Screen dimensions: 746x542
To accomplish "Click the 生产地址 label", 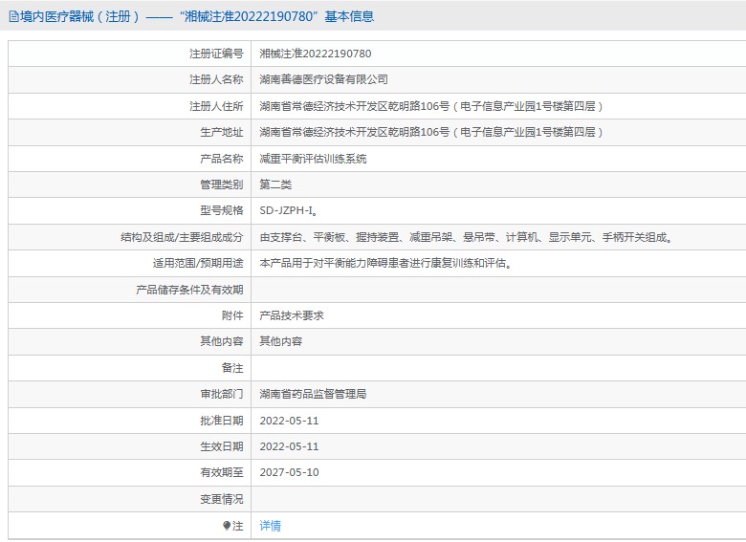I will tap(221, 132).
